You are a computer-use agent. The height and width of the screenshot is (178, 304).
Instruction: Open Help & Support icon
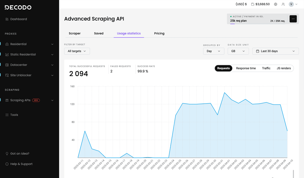(7, 164)
